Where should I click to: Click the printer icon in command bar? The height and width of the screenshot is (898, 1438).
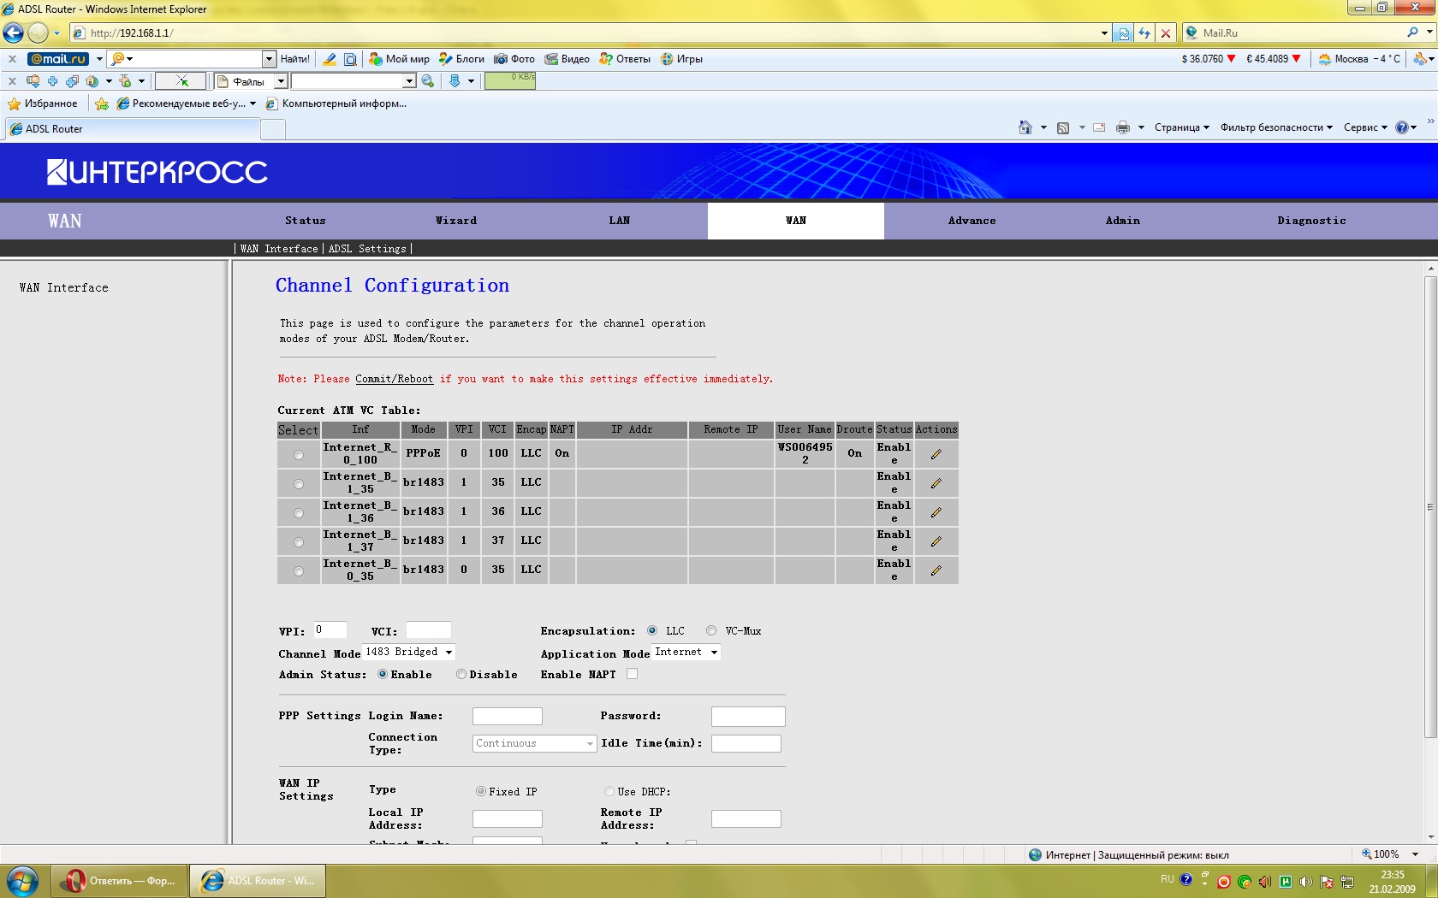1122,127
